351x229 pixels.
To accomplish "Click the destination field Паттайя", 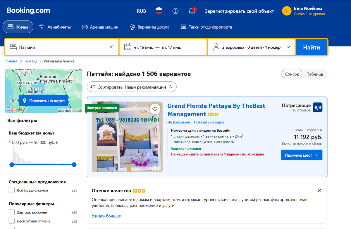I will pyautogui.click(x=62, y=47).
